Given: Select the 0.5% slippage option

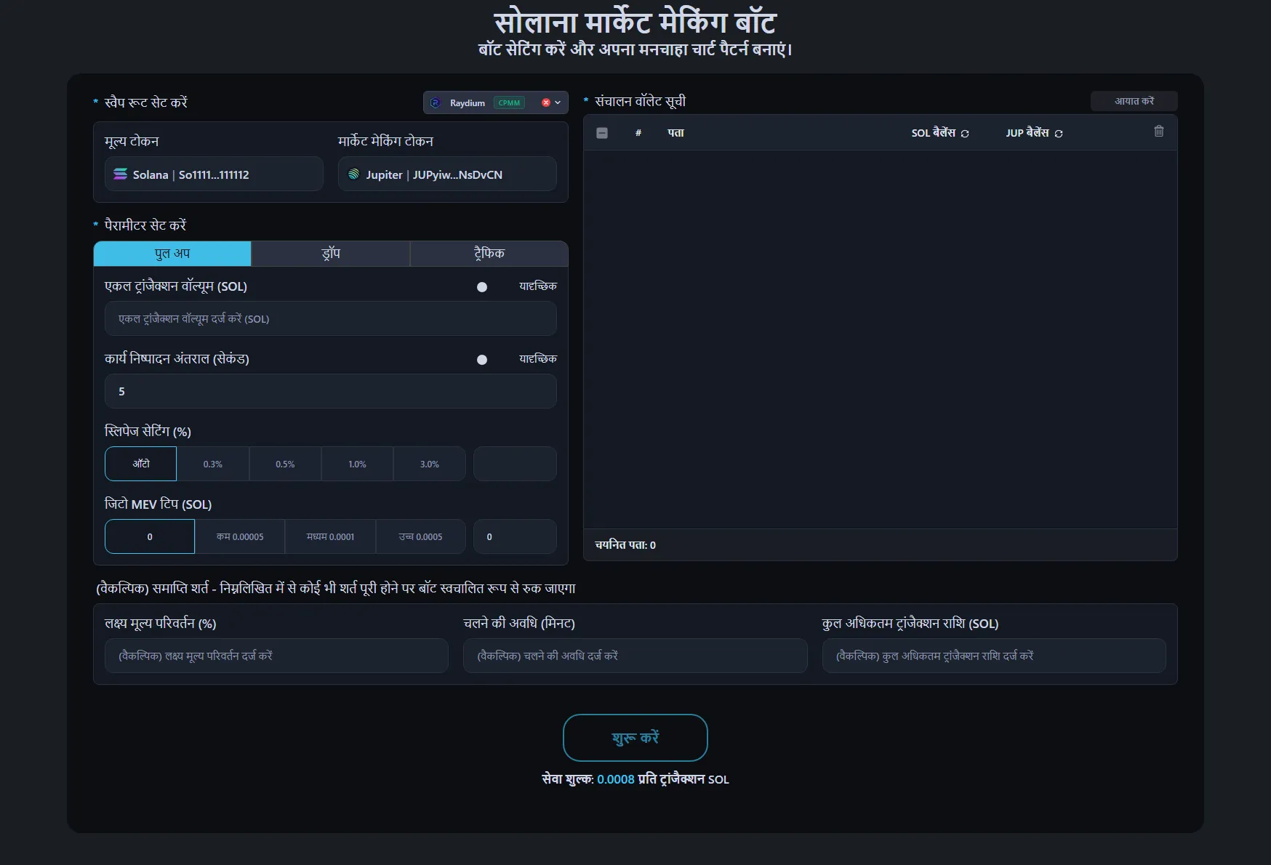Looking at the screenshot, I should coord(285,464).
